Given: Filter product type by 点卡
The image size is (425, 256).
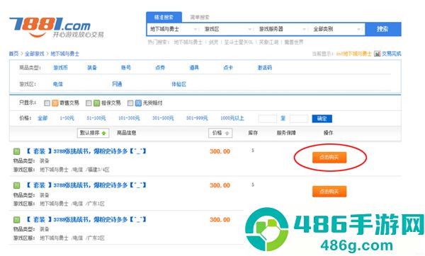Looking at the screenshot, I should coord(228,68).
